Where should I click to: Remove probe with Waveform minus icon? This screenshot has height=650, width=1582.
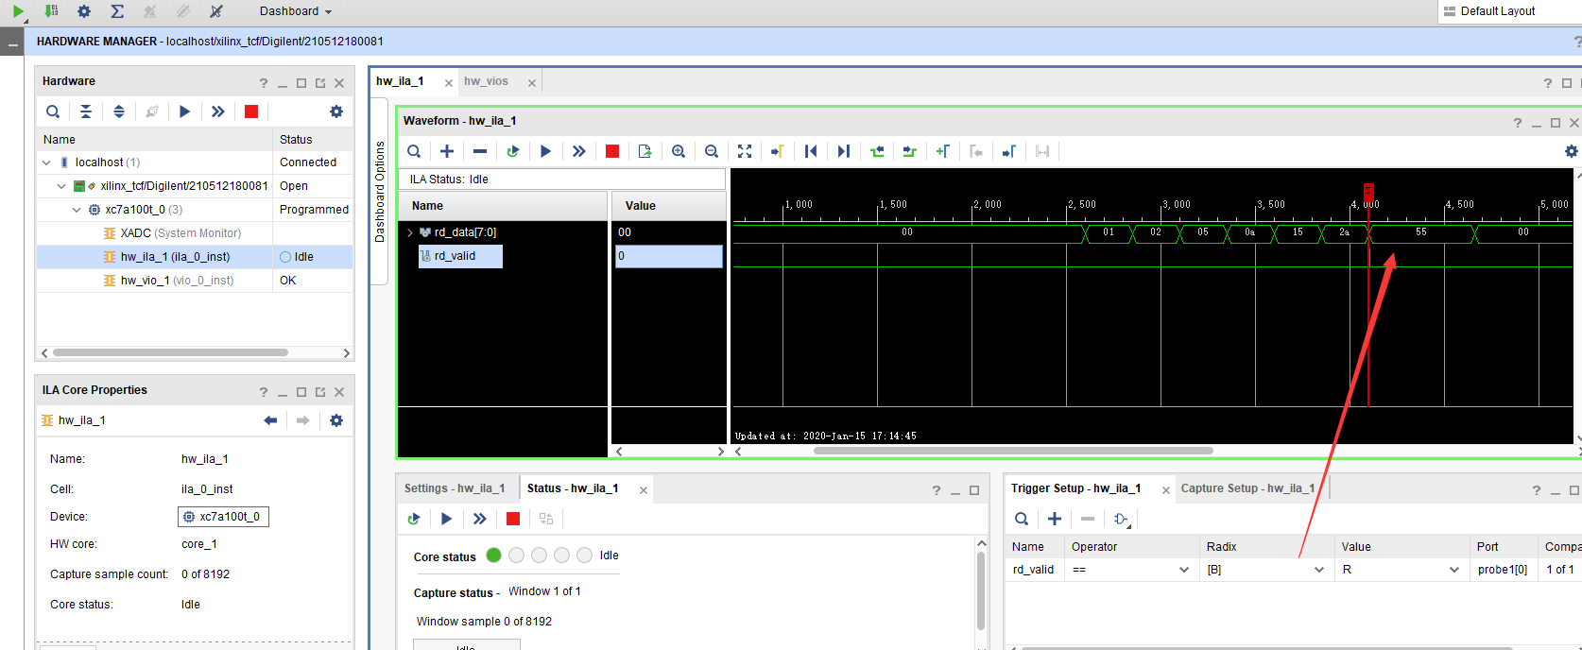[480, 151]
